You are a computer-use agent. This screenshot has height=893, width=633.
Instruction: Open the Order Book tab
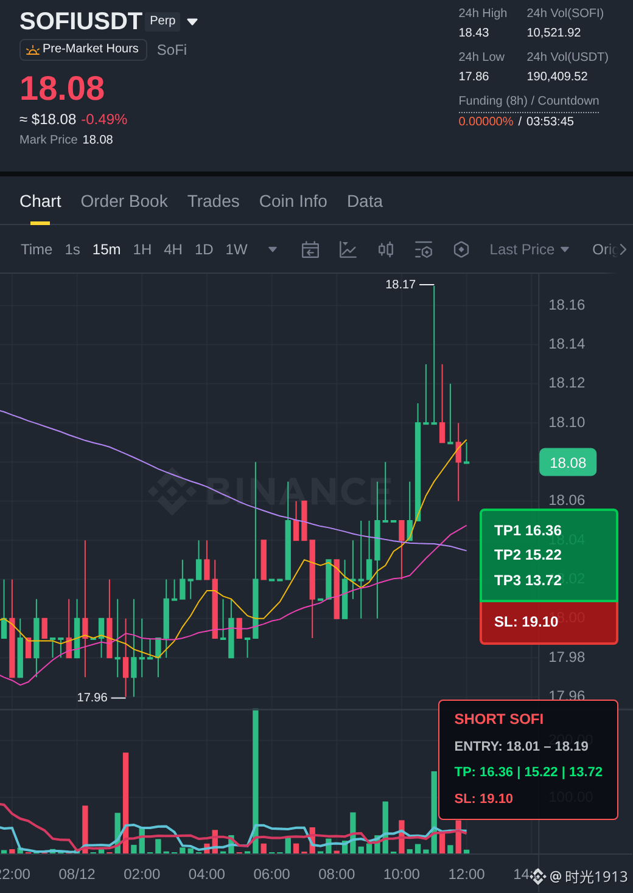click(x=124, y=201)
